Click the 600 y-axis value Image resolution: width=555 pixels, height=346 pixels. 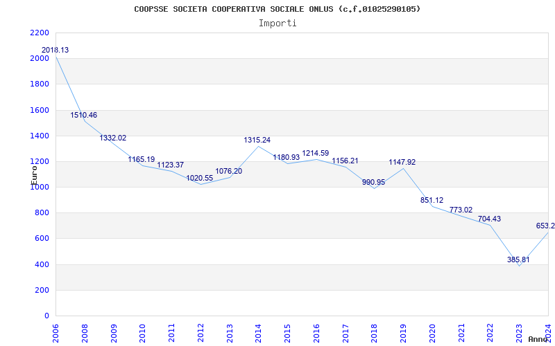(x=42, y=239)
